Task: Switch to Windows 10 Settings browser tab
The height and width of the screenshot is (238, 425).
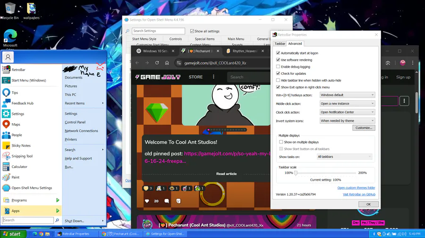Action: [x=155, y=51]
